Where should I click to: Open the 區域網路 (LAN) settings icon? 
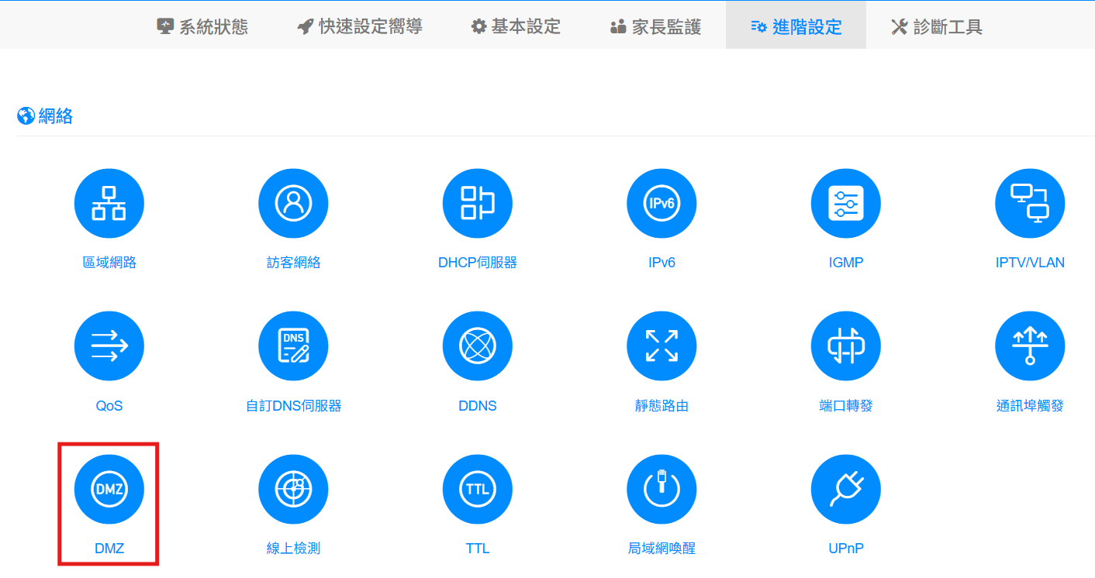click(109, 203)
